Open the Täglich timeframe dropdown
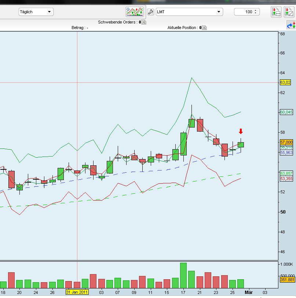The image size is (296, 298). 36,12
